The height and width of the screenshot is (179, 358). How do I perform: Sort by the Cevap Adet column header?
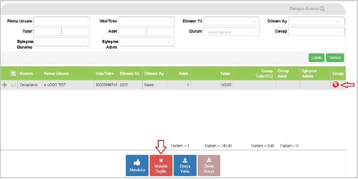tap(288, 74)
